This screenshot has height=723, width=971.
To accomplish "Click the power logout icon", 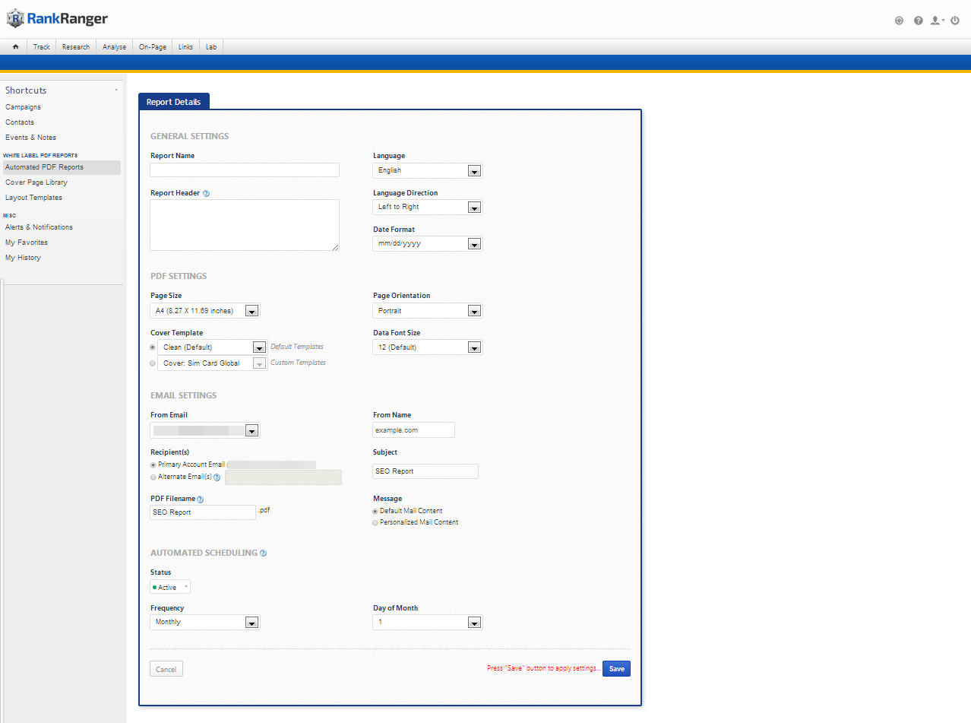I will pos(955,21).
